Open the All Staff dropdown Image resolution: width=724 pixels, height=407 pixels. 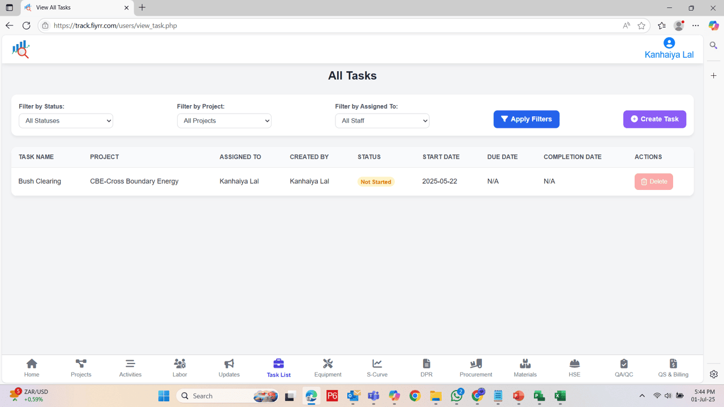(382, 120)
